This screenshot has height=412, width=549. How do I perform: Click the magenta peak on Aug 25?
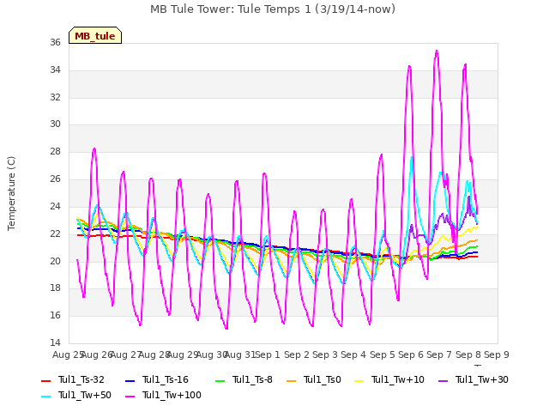94,149
